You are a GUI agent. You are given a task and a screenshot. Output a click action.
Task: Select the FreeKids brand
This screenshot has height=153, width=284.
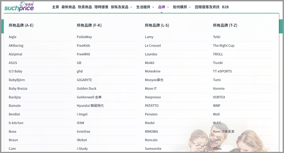83,46
